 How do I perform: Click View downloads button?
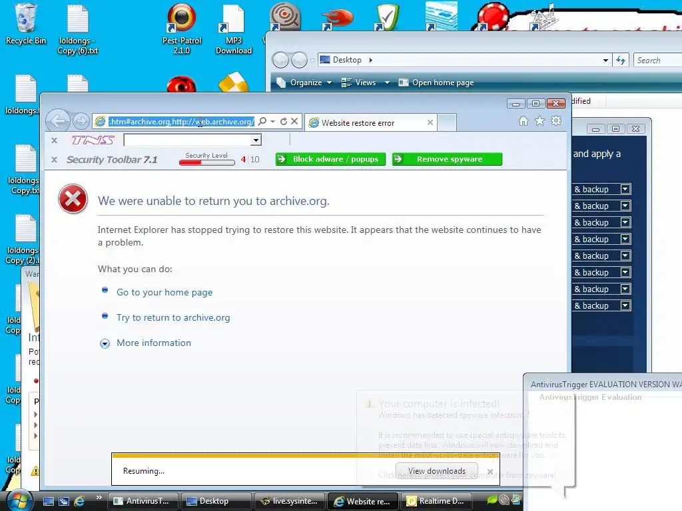pyautogui.click(x=437, y=471)
